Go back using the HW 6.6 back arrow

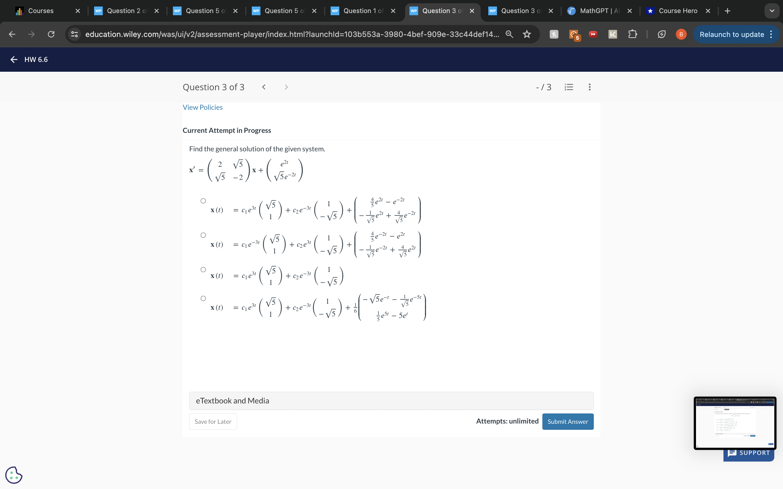13,59
